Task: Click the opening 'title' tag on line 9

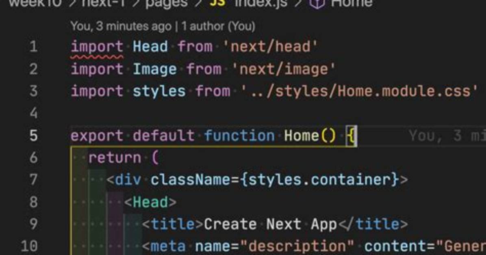Action: point(172,224)
